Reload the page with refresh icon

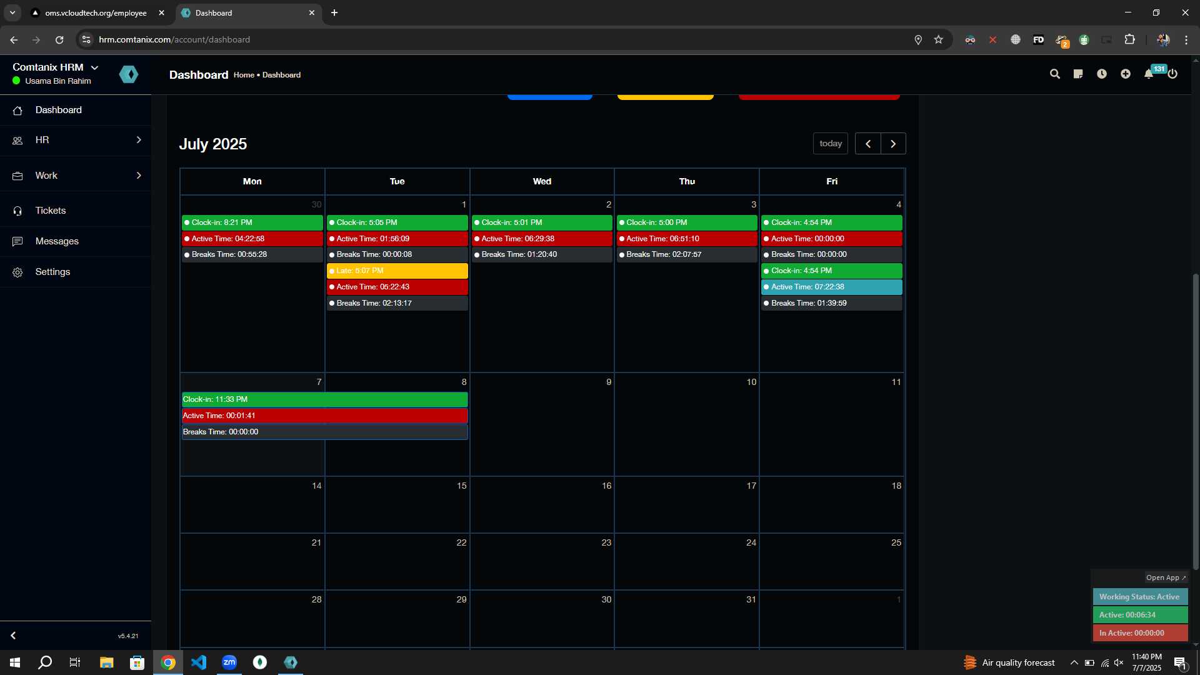(x=59, y=39)
